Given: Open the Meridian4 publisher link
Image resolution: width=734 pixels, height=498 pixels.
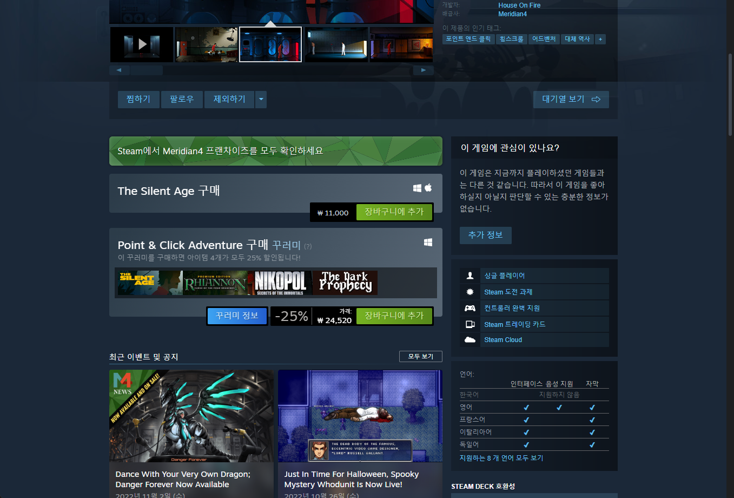Looking at the screenshot, I should (512, 14).
